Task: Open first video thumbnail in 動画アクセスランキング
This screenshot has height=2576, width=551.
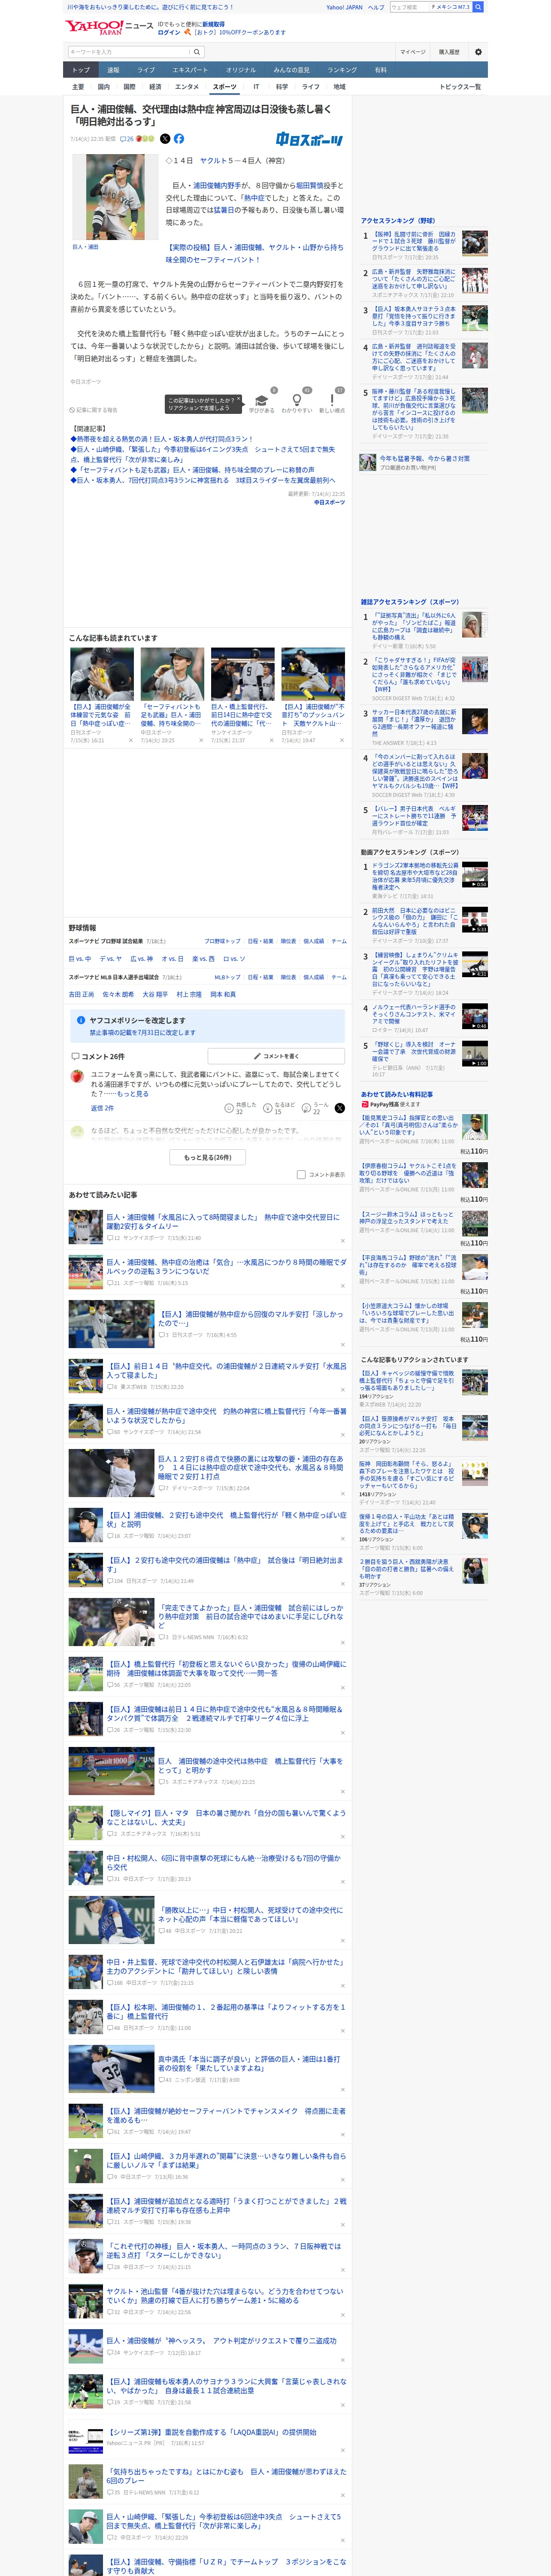Action: (475, 875)
